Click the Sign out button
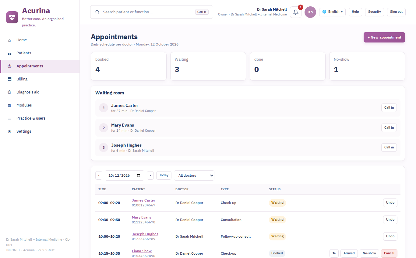 click(x=396, y=12)
